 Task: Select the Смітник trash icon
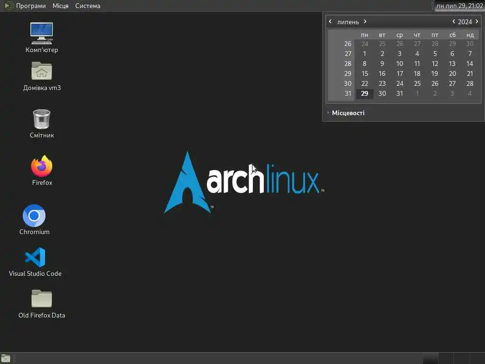[x=42, y=124]
